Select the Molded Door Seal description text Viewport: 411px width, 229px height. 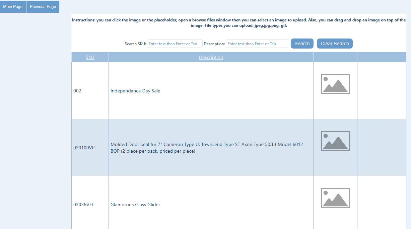(x=207, y=148)
